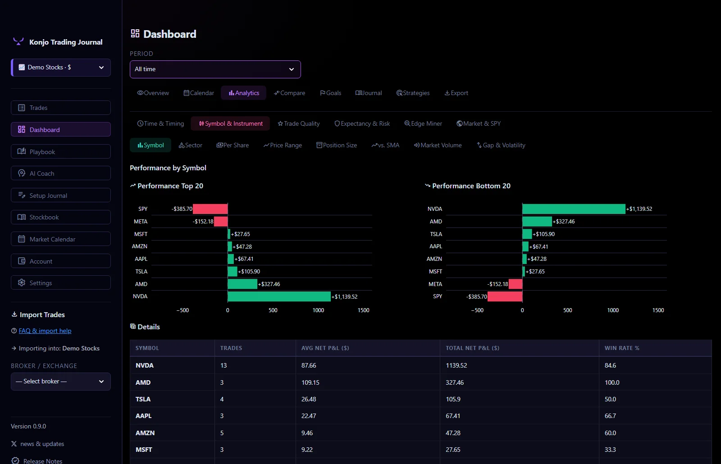The width and height of the screenshot is (721, 464).
Task: Click the TSLA win rate value 50.0
Action: (610, 399)
